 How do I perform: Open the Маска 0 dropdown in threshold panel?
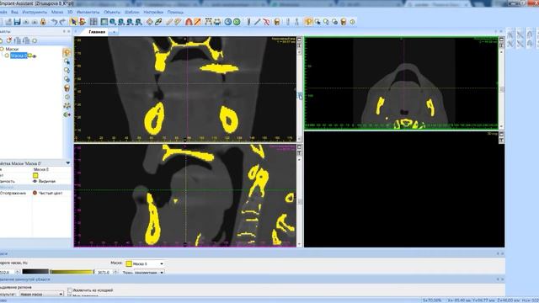[x=162, y=263]
